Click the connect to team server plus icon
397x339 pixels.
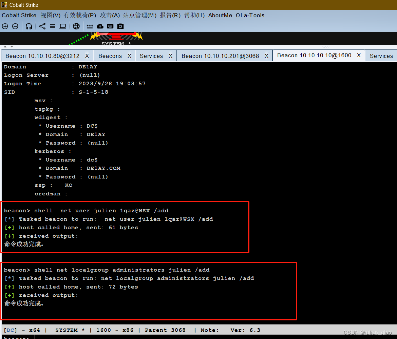point(5,26)
